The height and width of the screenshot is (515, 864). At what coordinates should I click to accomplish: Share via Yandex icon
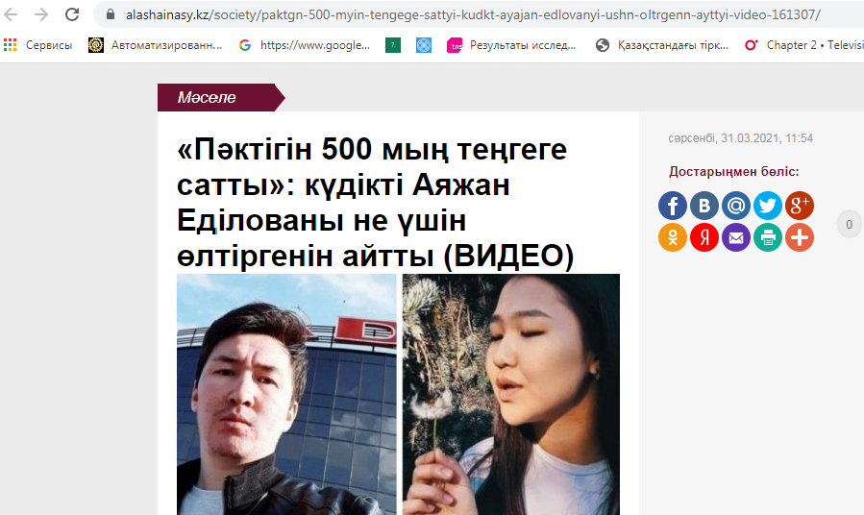(x=704, y=237)
